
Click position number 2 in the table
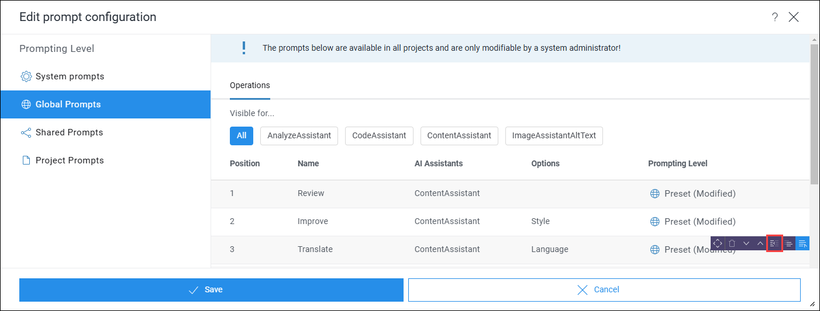click(232, 222)
